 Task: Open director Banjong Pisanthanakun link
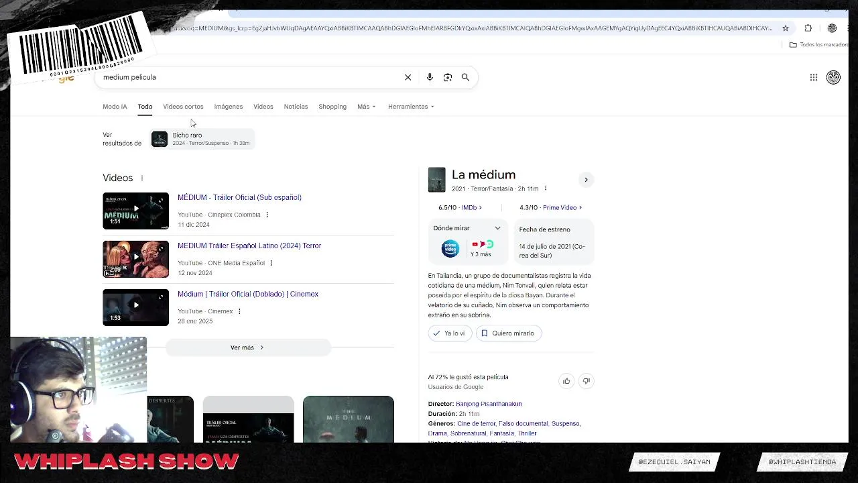click(x=489, y=404)
